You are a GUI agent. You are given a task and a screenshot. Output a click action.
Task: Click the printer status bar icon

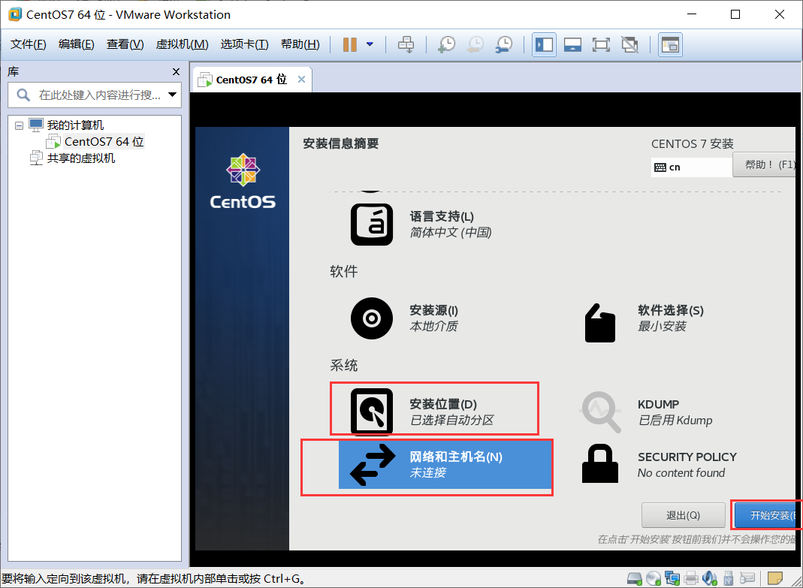click(690, 579)
